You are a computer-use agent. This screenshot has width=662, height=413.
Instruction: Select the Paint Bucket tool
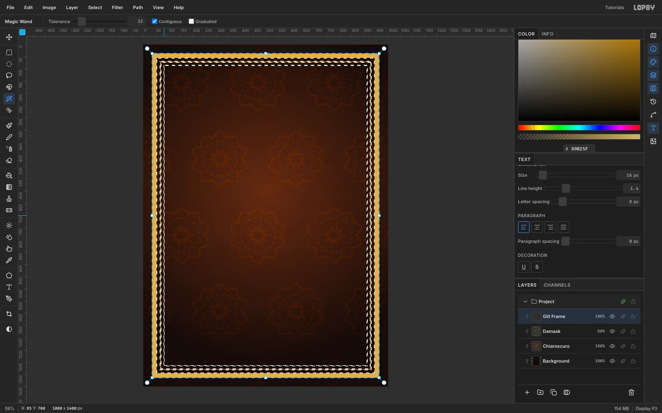(x=9, y=176)
